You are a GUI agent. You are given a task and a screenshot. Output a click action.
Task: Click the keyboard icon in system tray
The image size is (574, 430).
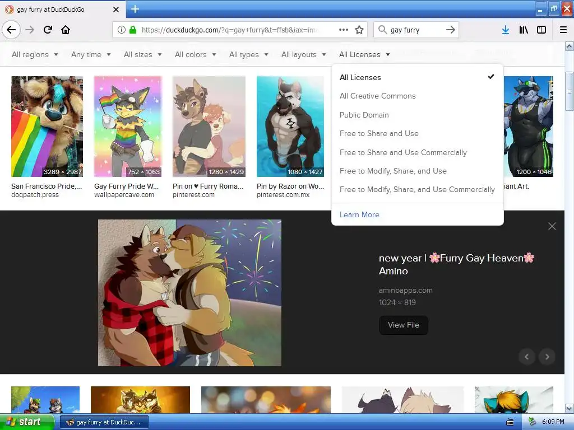[510, 422]
